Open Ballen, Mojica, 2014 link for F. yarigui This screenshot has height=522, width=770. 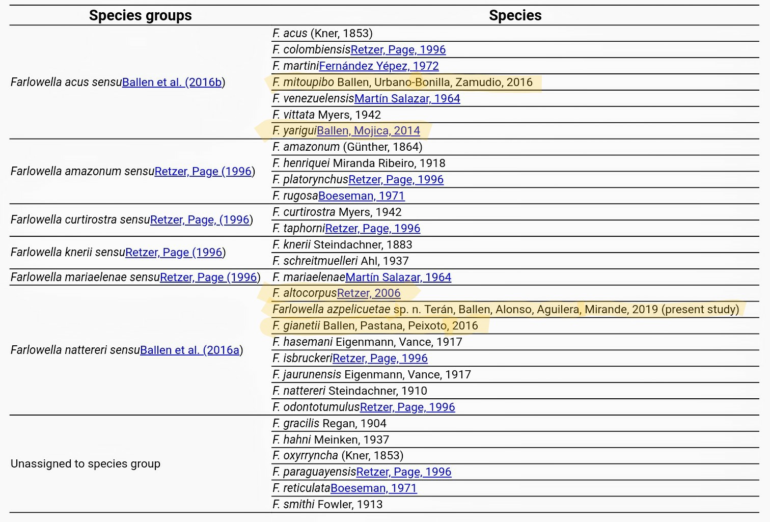pyautogui.click(x=368, y=131)
